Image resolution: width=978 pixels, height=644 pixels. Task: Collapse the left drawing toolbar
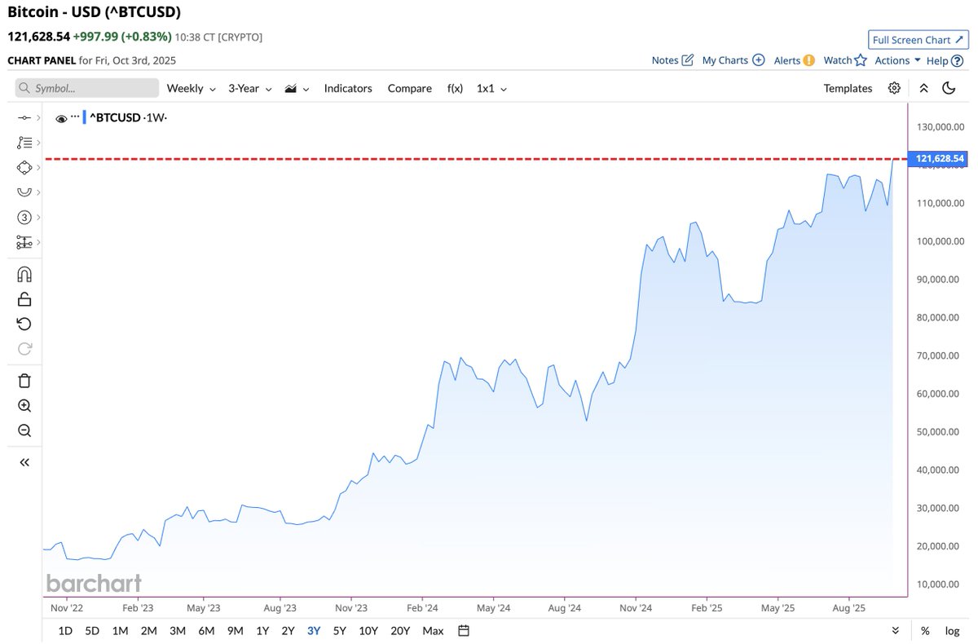[x=24, y=462]
